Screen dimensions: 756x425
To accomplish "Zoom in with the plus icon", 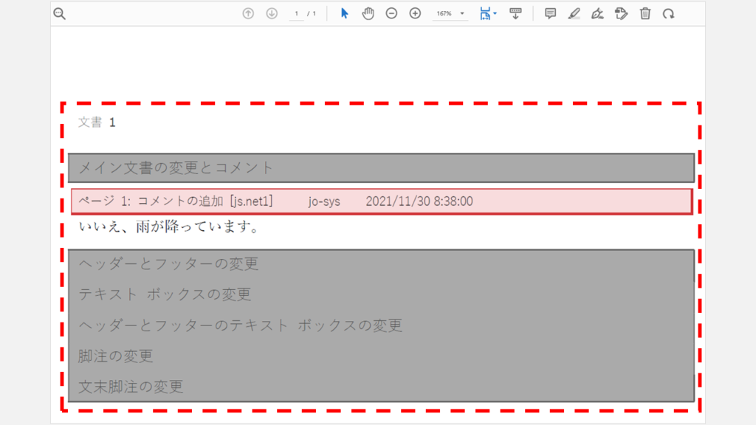I will [415, 13].
